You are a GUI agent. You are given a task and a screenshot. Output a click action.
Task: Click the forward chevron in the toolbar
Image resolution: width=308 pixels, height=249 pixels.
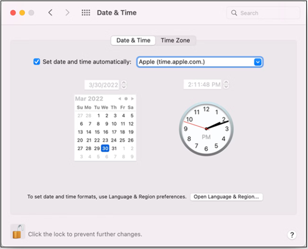(67, 13)
